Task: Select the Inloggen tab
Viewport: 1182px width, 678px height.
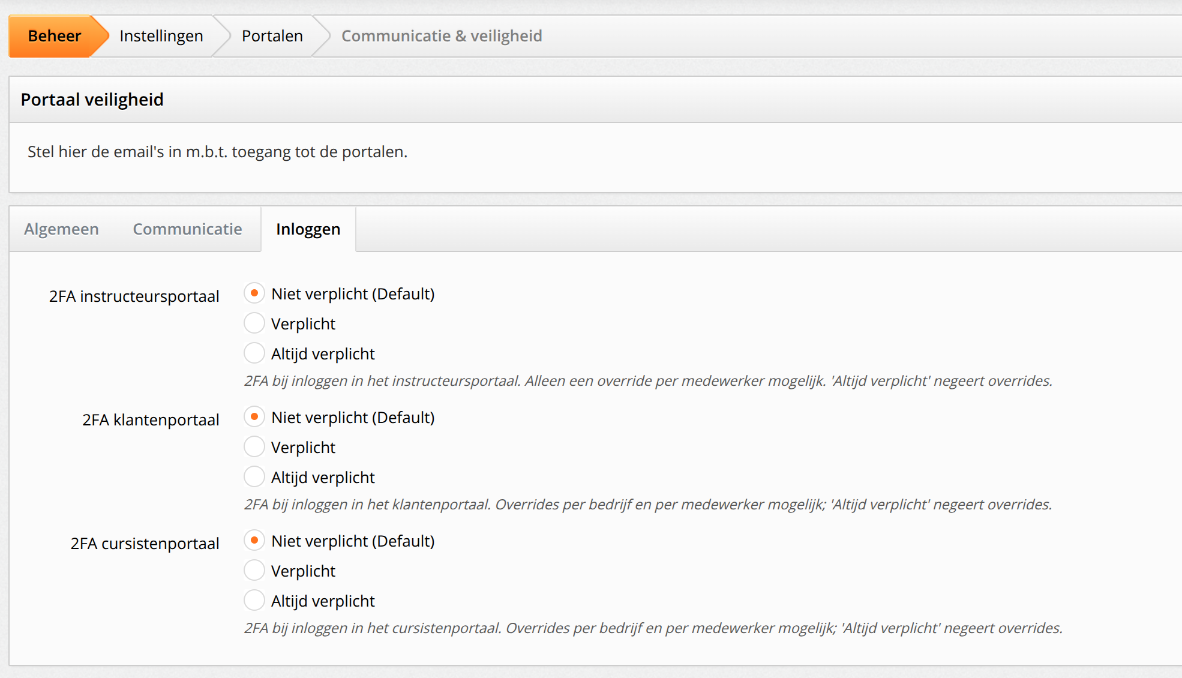Action: pos(308,229)
